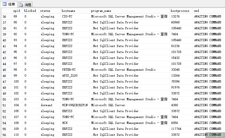Select row number 51 header
The width and height of the screenshot is (225, 138).
point(6,105)
